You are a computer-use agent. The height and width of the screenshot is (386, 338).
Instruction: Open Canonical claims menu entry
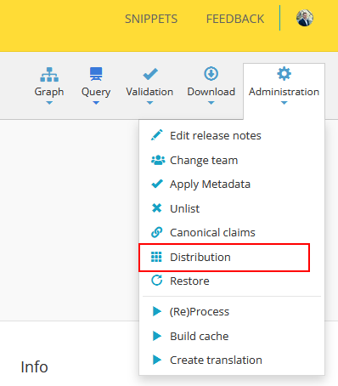232,233
